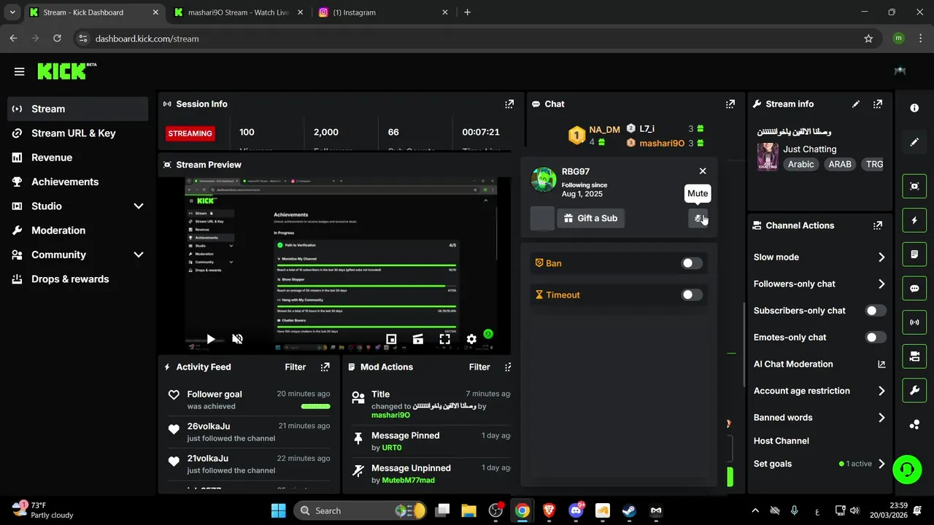
Task: Open Steam from the Windows taskbar
Action: tap(629, 510)
